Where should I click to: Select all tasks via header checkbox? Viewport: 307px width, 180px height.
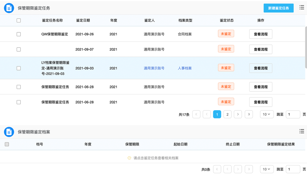pos(19,20)
